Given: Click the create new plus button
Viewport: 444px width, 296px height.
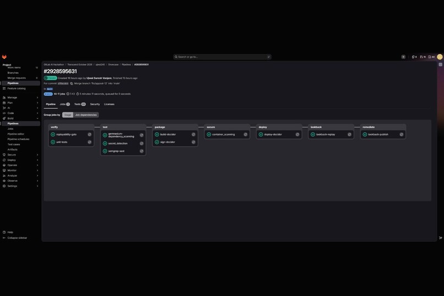Looking at the screenshot, I should [403, 57].
